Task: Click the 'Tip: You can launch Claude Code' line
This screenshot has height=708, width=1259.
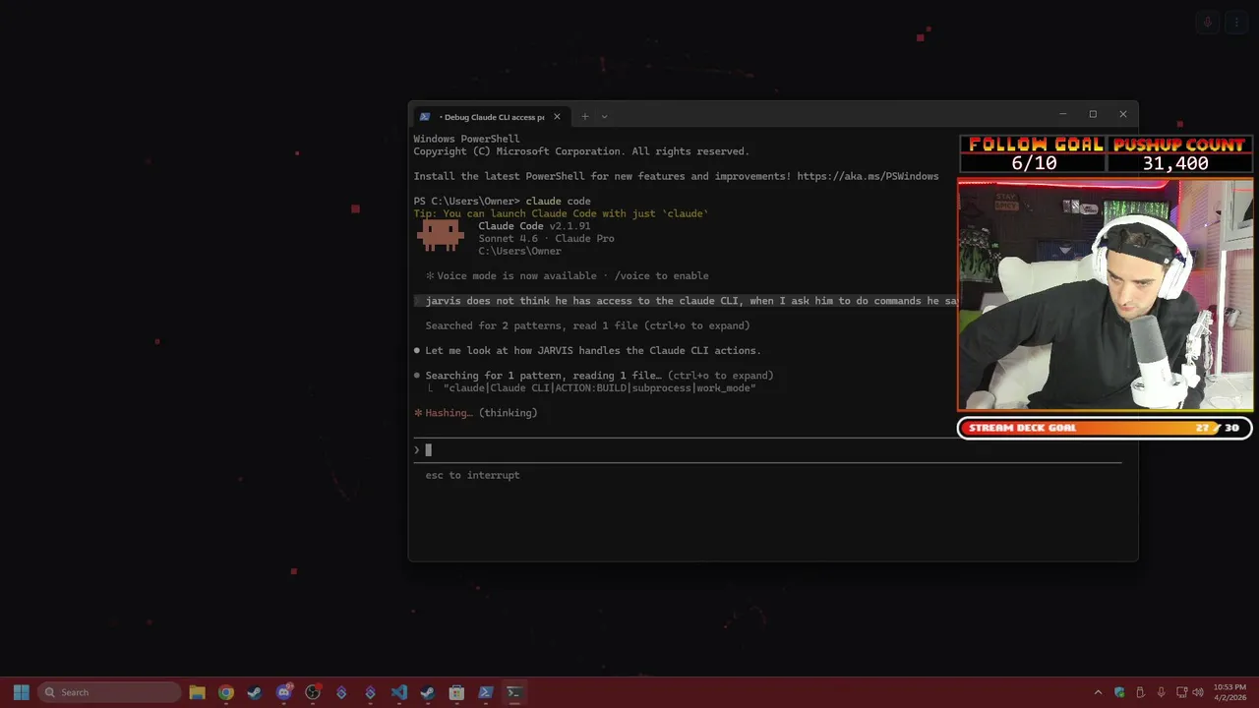Action: tap(561, 213)
